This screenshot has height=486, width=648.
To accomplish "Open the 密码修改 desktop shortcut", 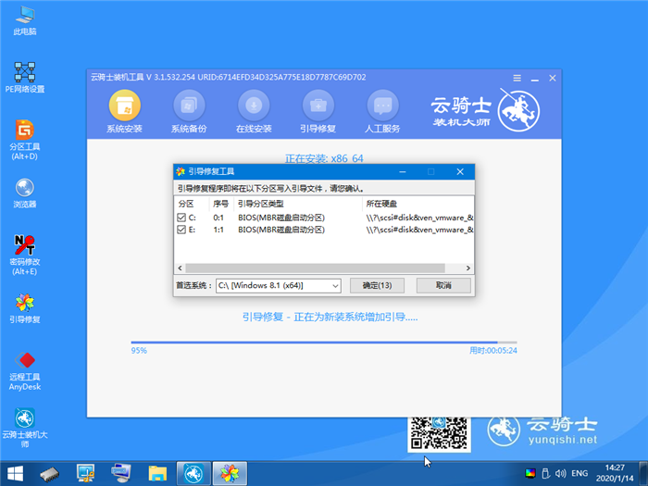I will [25, 247].
